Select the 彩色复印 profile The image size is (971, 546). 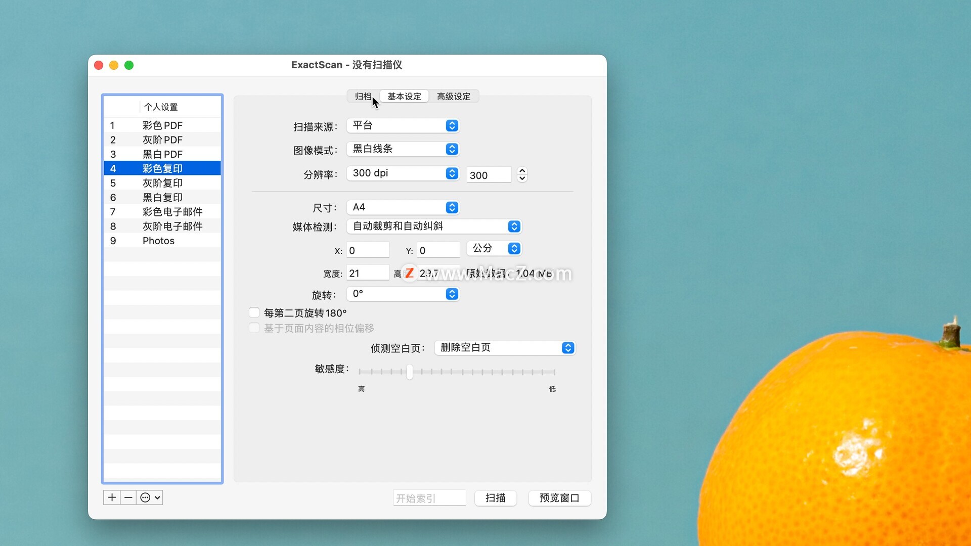click(x=162, y=168)
